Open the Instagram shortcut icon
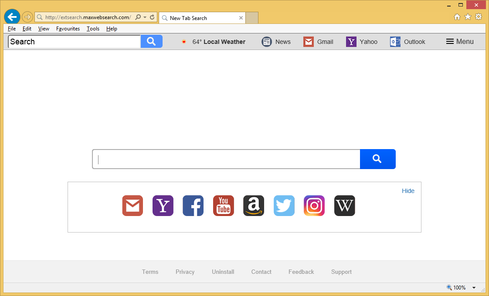The height and width of the screenshot is (296, 489). coord(314,206)
